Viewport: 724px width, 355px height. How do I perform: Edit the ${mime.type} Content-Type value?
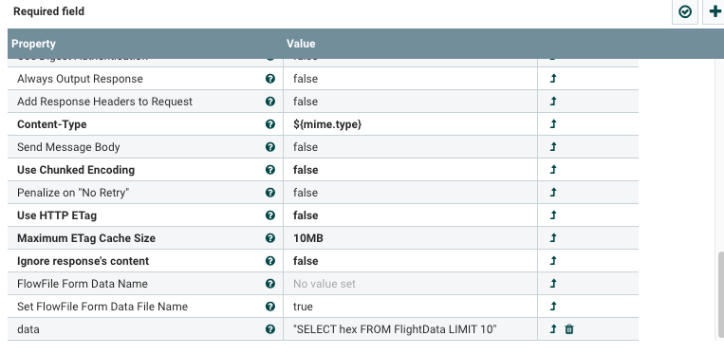410,124
